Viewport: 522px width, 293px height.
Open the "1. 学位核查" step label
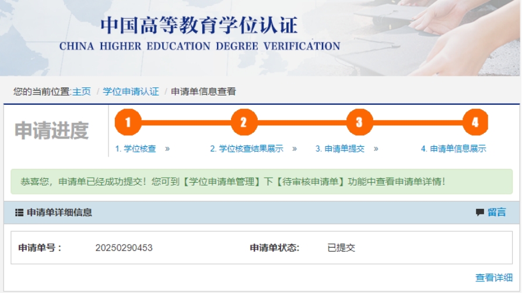(x=136, y=149)
